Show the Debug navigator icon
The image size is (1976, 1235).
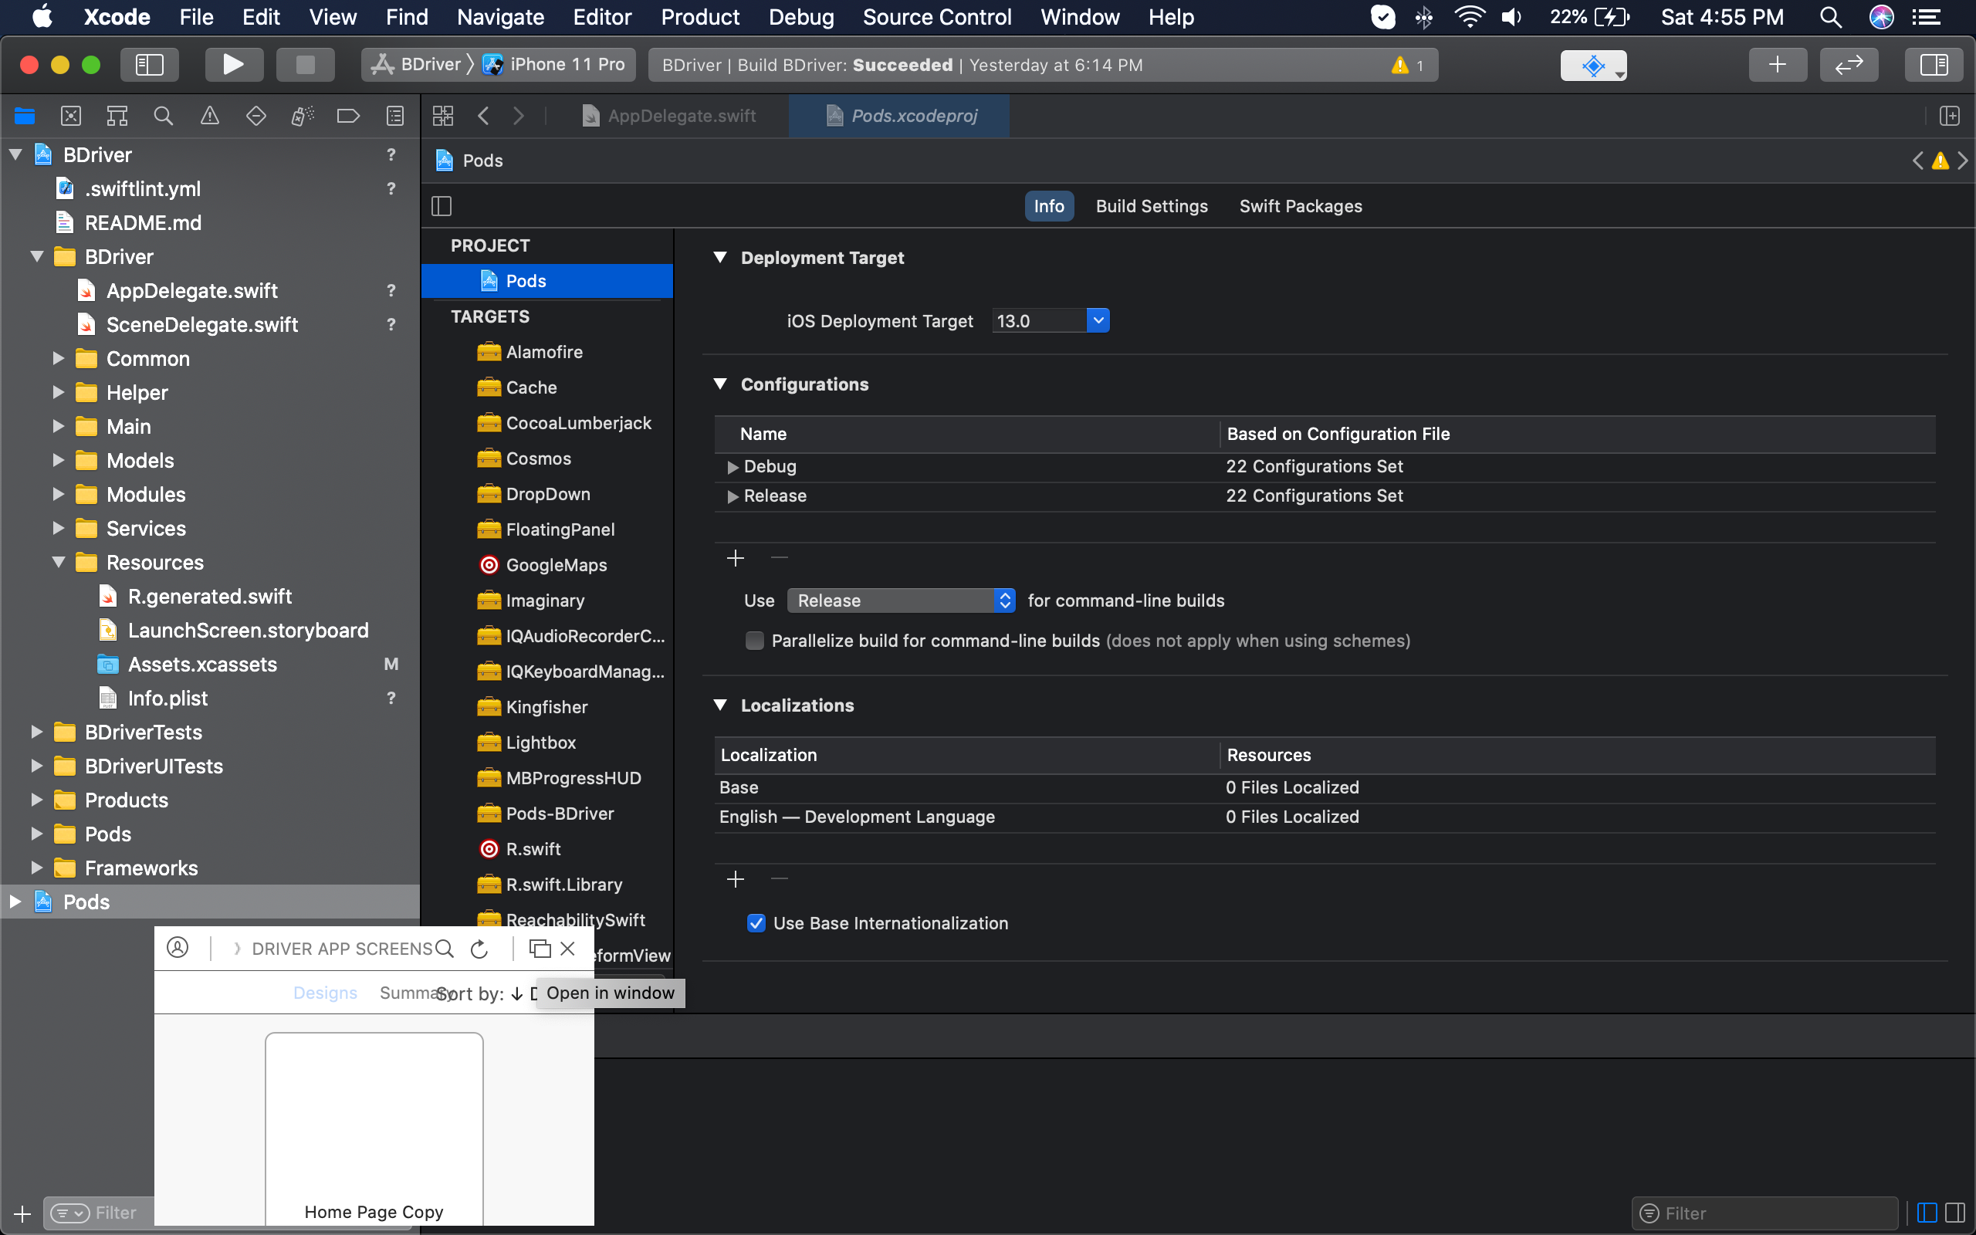[x=302, y=116]
